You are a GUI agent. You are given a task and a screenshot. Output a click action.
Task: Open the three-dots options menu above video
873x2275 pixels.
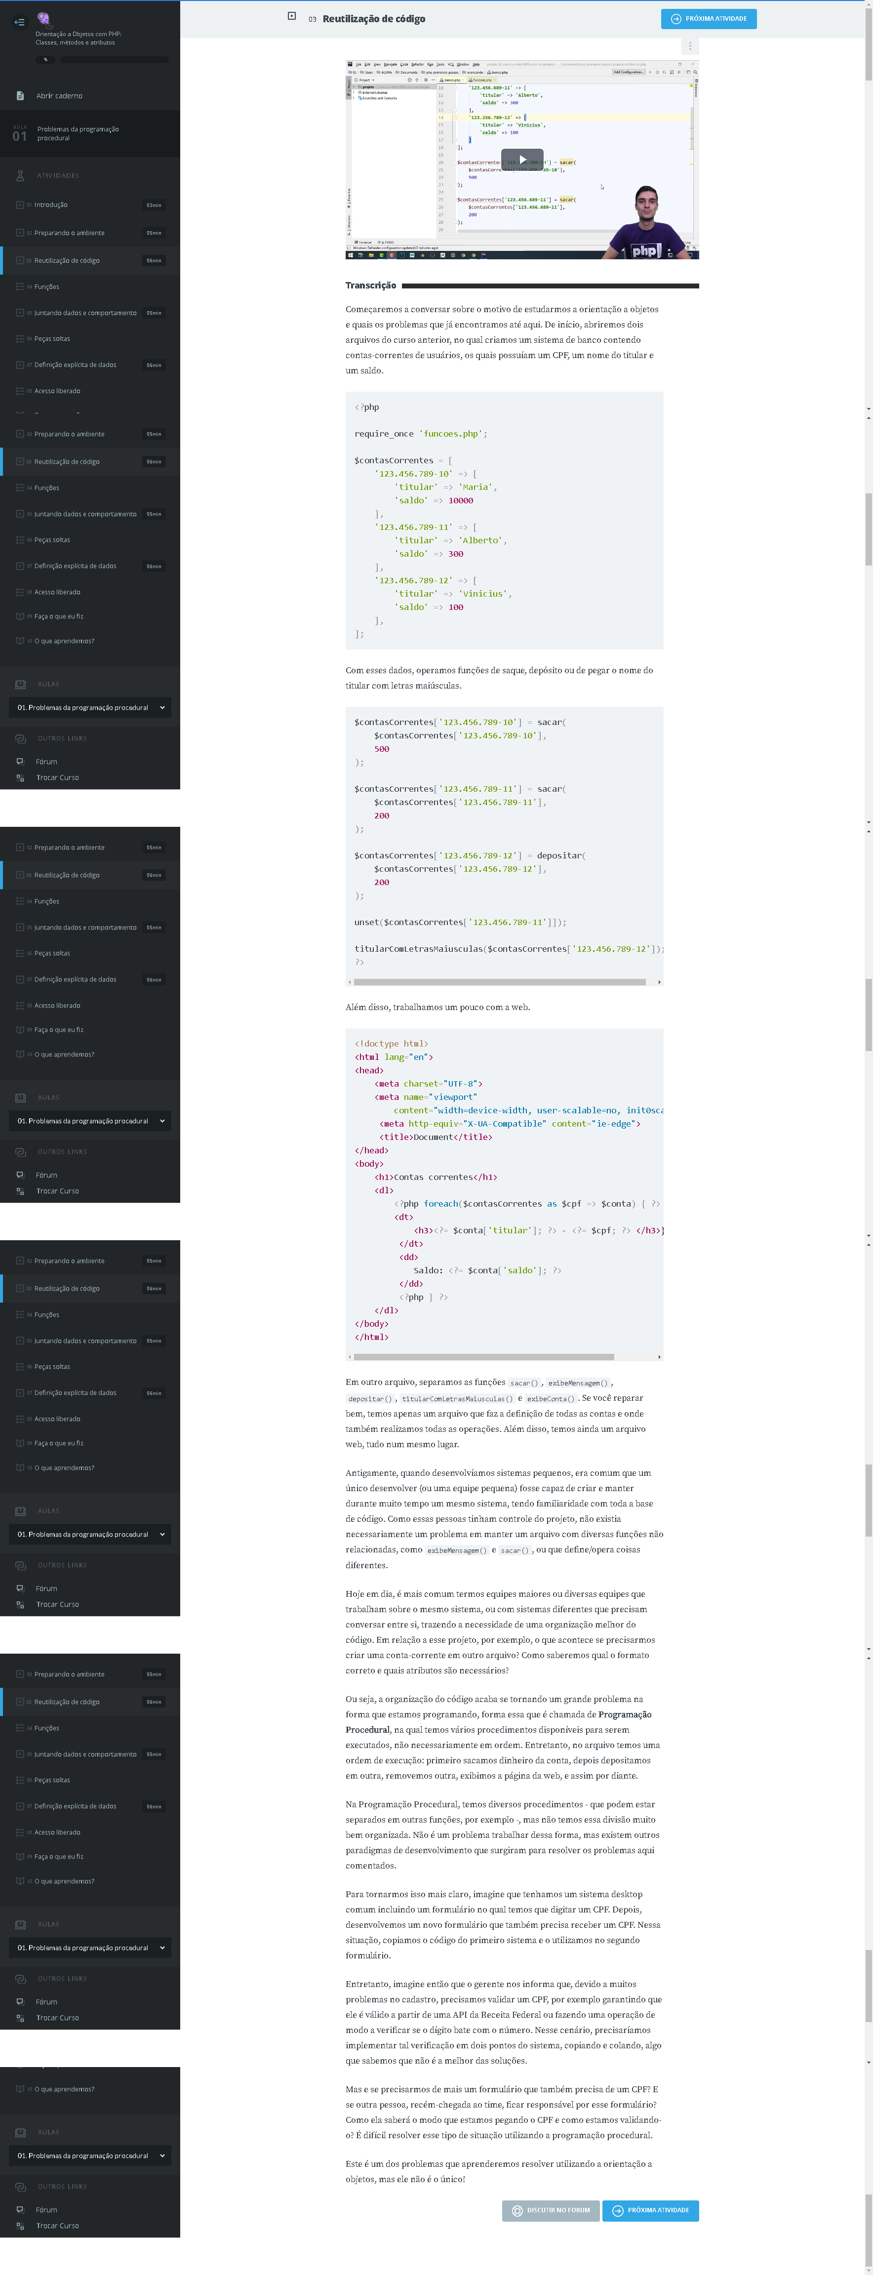click(689, 46)
